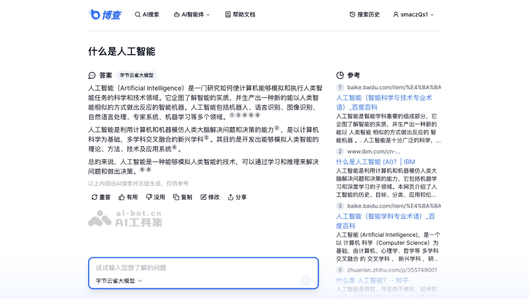Copy the answer using 复制 icon

(x=177, y=197)
